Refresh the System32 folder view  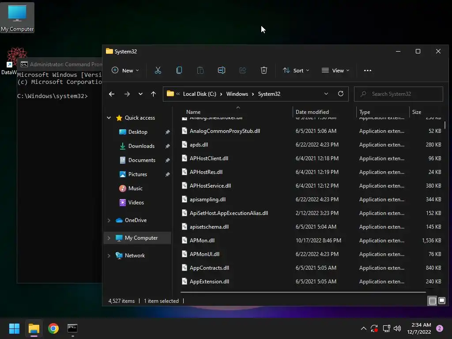[x=340, y=94]
